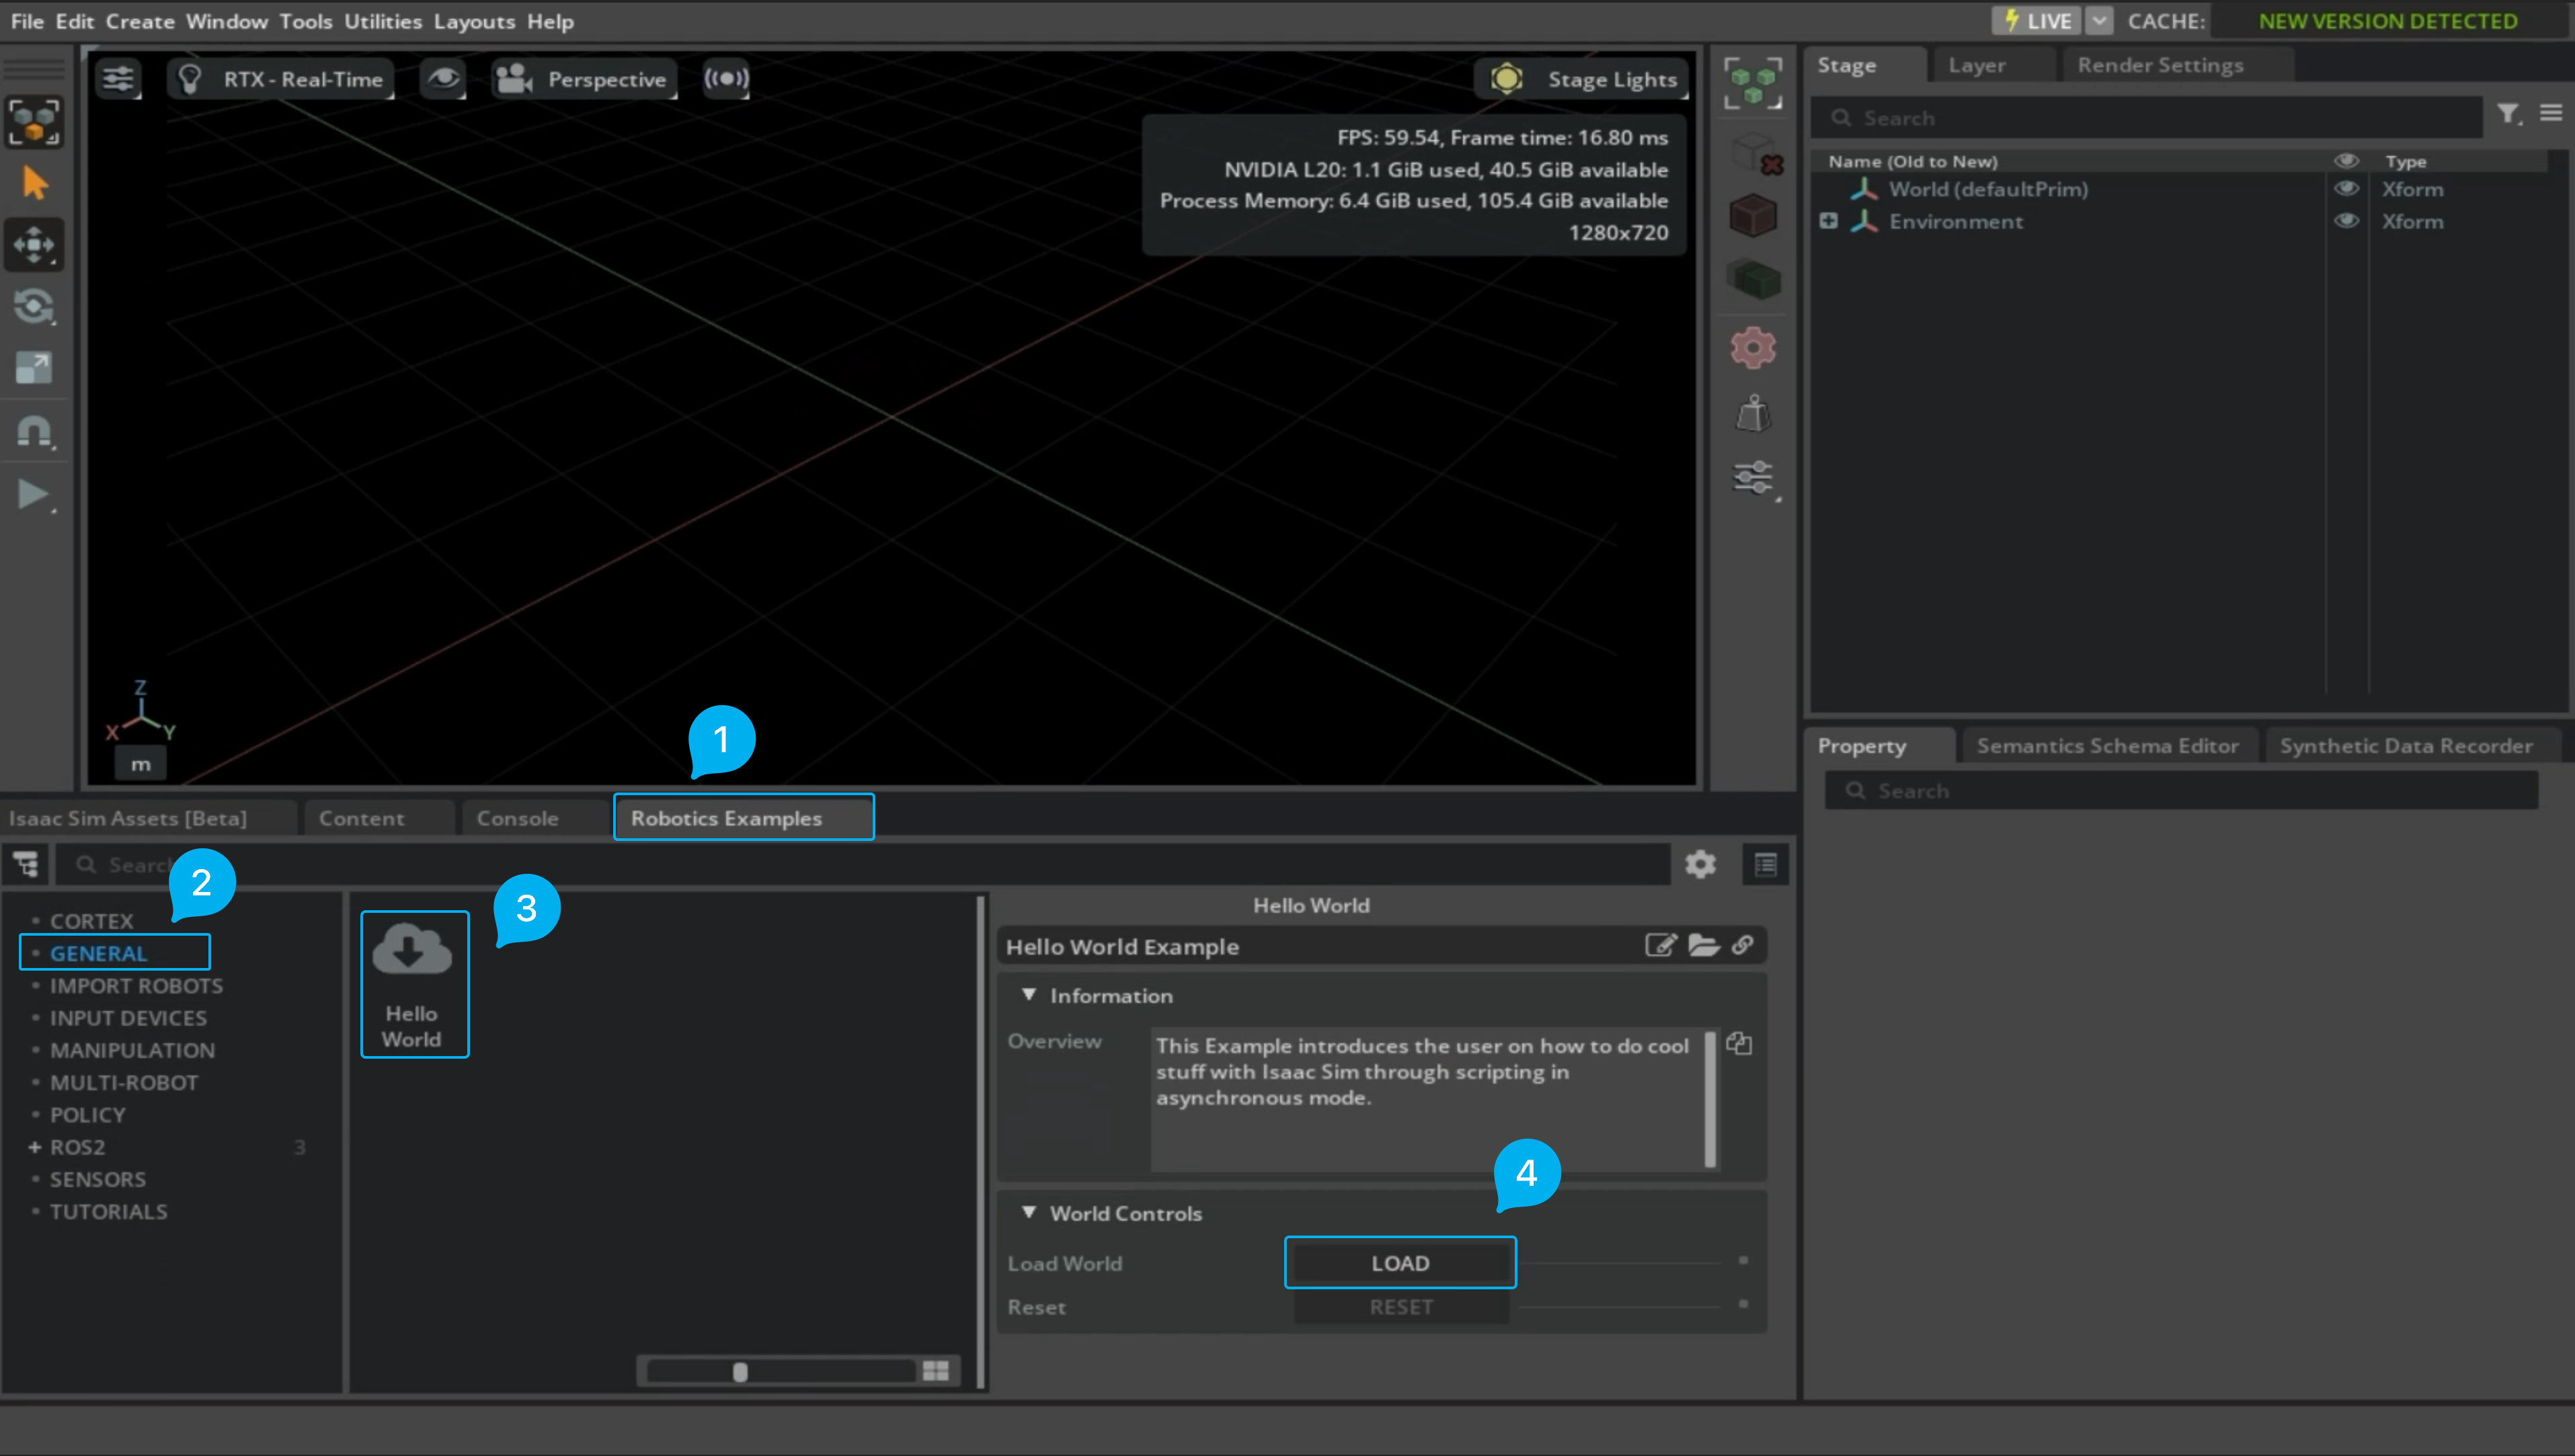This screenshot has width=2575, height=1456.
Task: Select the arrow selection tool
Action: tap(34, 183)
